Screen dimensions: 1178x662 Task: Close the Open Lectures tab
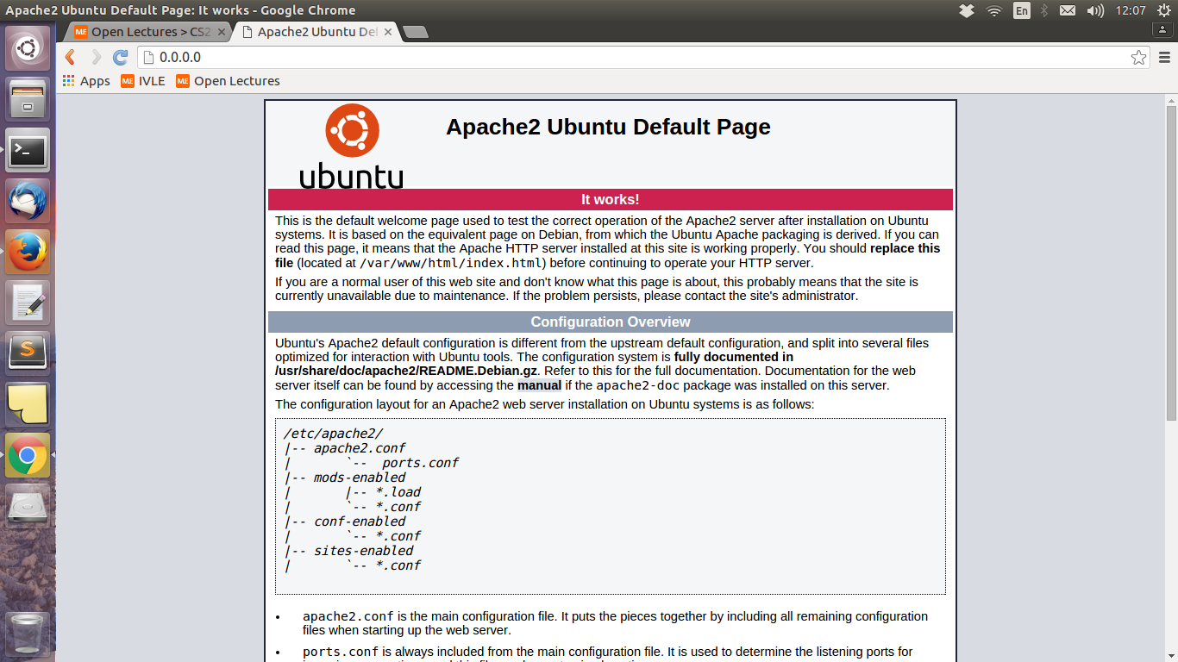point(221,32)
